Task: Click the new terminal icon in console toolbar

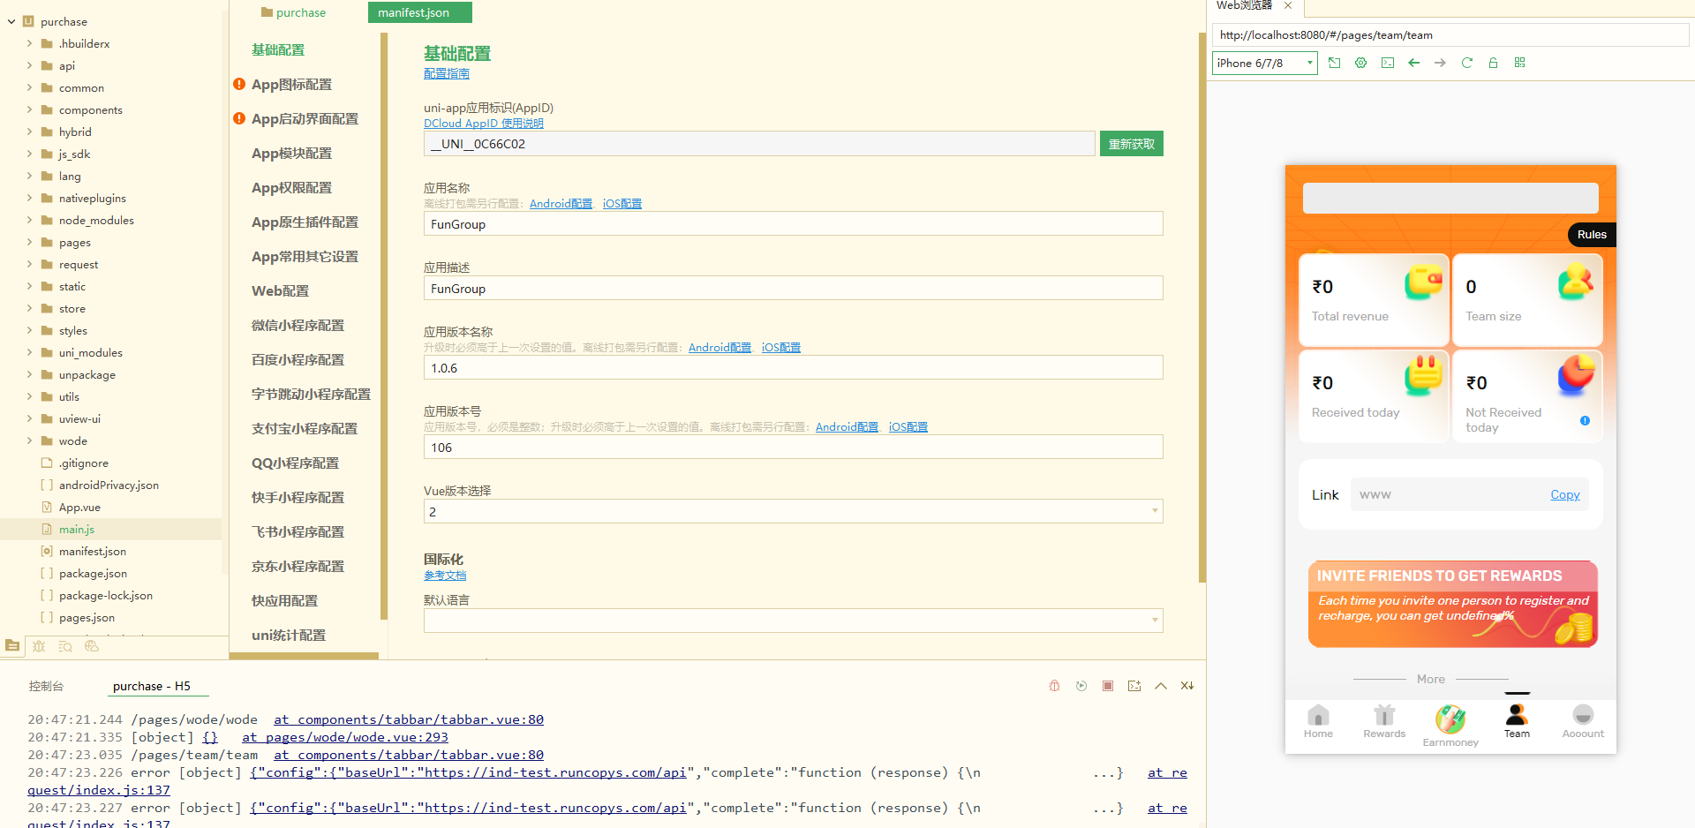Action: pyautogui.click(x=1134, y=686)
